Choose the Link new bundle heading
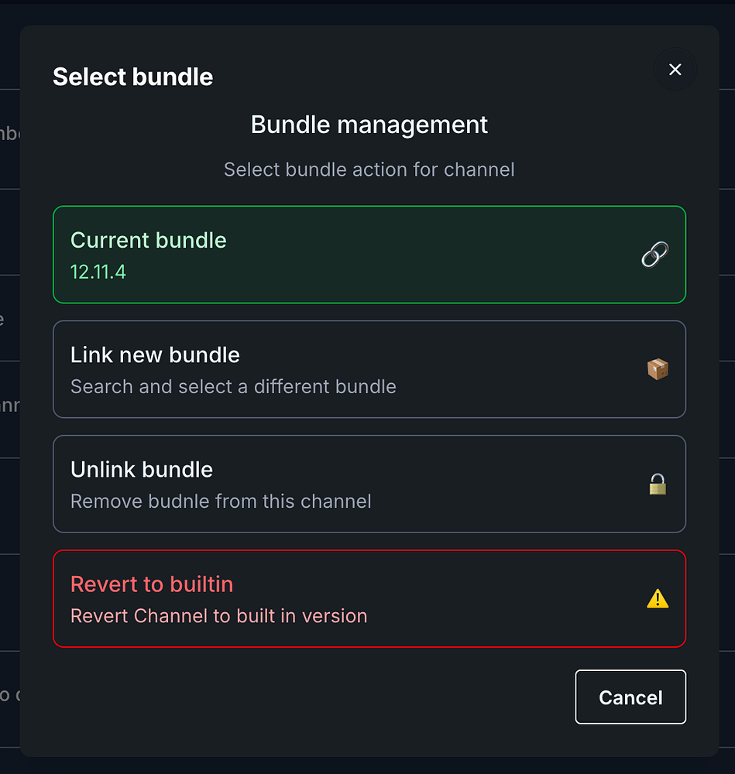Viewport: 735px width, 774px height. [155, 354]
